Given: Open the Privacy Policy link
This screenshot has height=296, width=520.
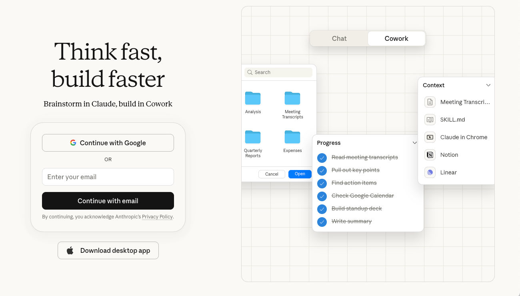Looking at the screenshot, I should [x=157, y=217].
